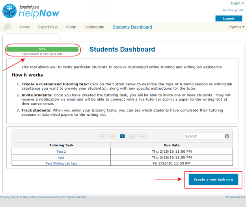Go to previous page of task table

112,136
